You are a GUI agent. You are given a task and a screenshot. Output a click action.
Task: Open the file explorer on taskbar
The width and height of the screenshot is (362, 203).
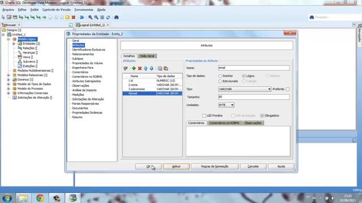(23, 198)
